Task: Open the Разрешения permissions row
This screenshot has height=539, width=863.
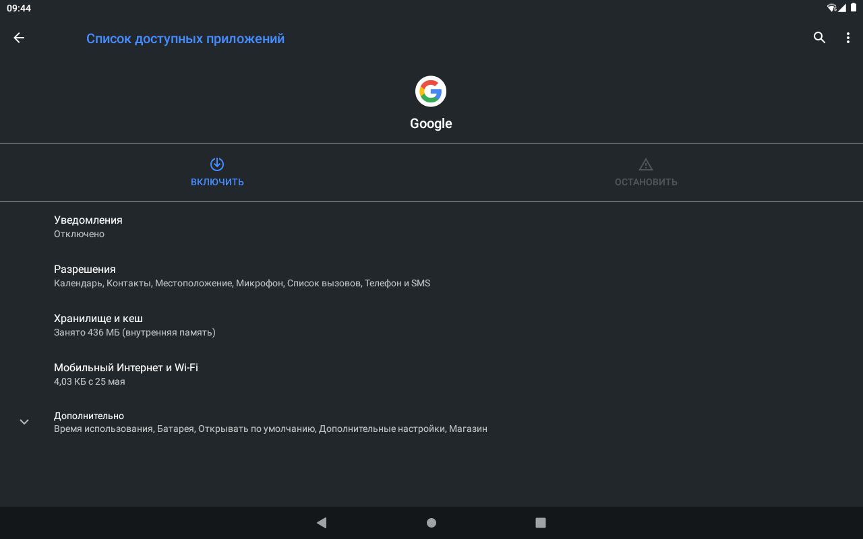Action: tap(431, 276)
